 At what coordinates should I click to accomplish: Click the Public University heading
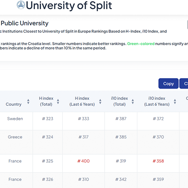pyautogui.click(x=25, y=23)
